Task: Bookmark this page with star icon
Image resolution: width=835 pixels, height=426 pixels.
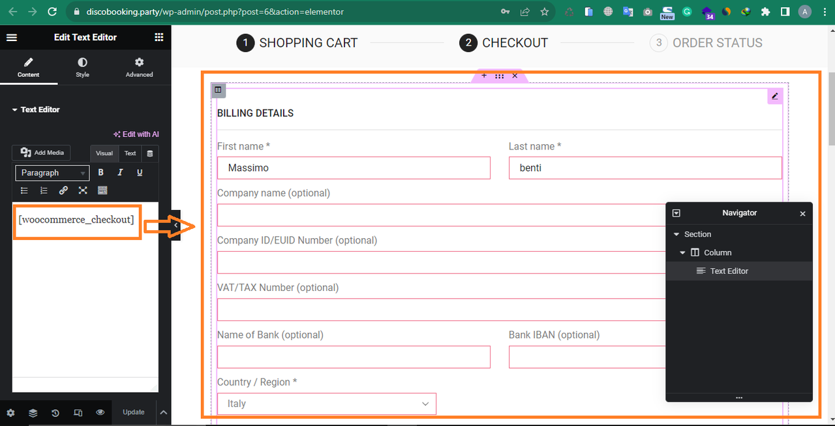Action: pos(544,12)
